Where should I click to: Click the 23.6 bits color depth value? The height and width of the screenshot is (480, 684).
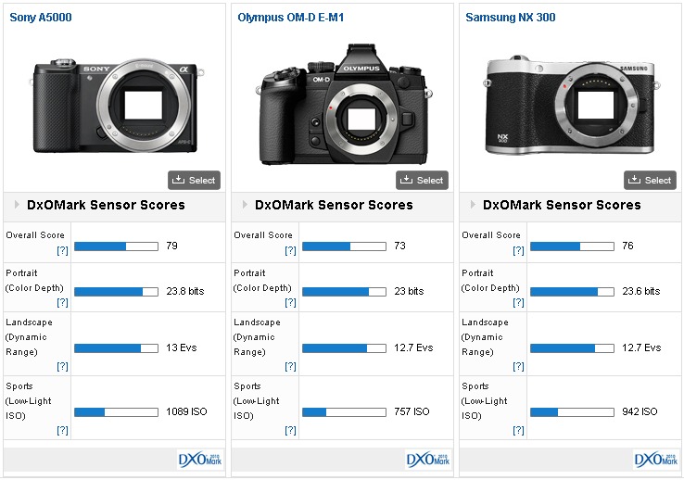click(x=640, y=291)
